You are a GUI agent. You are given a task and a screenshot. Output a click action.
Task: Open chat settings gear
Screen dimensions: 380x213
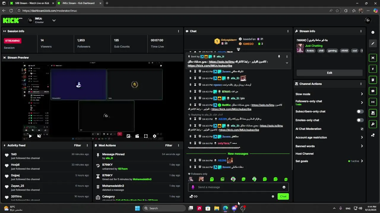[x=273, y=196]
